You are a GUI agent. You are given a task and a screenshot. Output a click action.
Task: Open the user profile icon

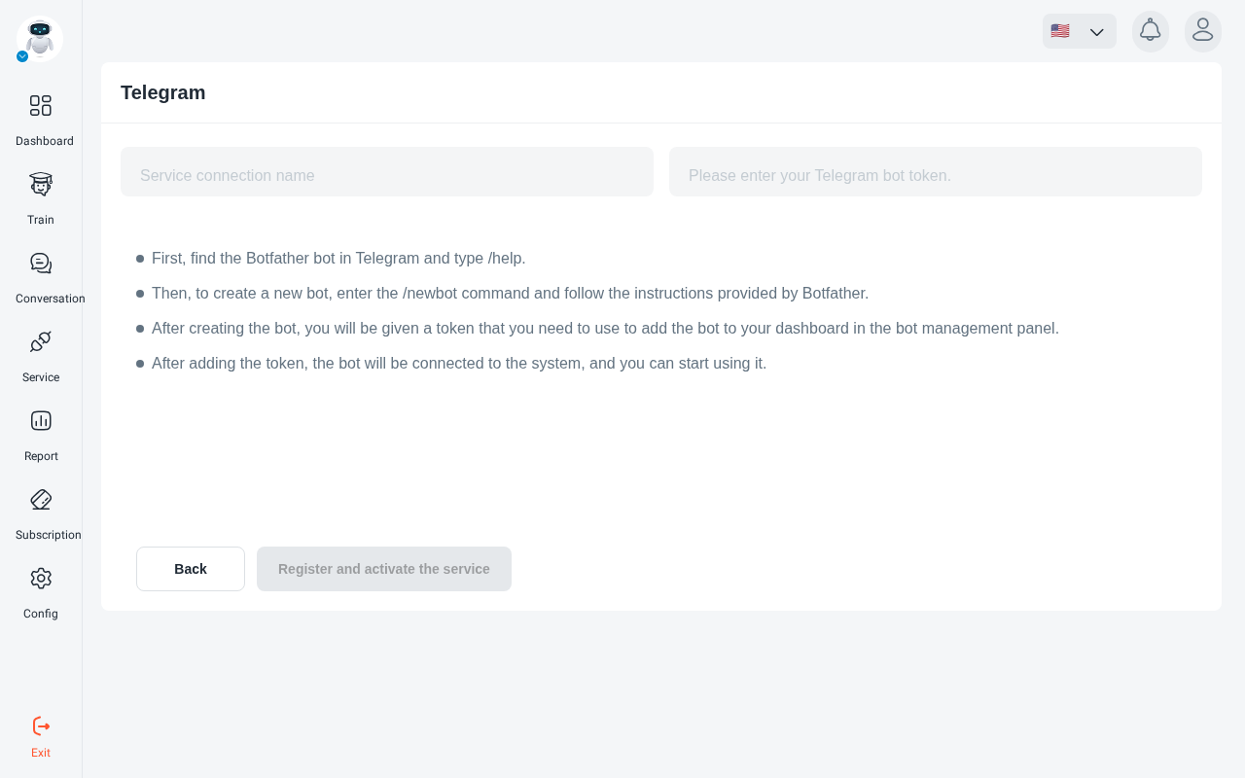pyautogui.click(x=1203, y=31)
